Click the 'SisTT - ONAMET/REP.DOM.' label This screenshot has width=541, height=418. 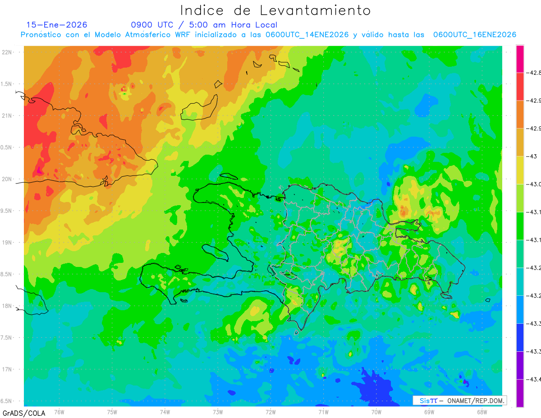pyautogui.click(x=461, y=400)
